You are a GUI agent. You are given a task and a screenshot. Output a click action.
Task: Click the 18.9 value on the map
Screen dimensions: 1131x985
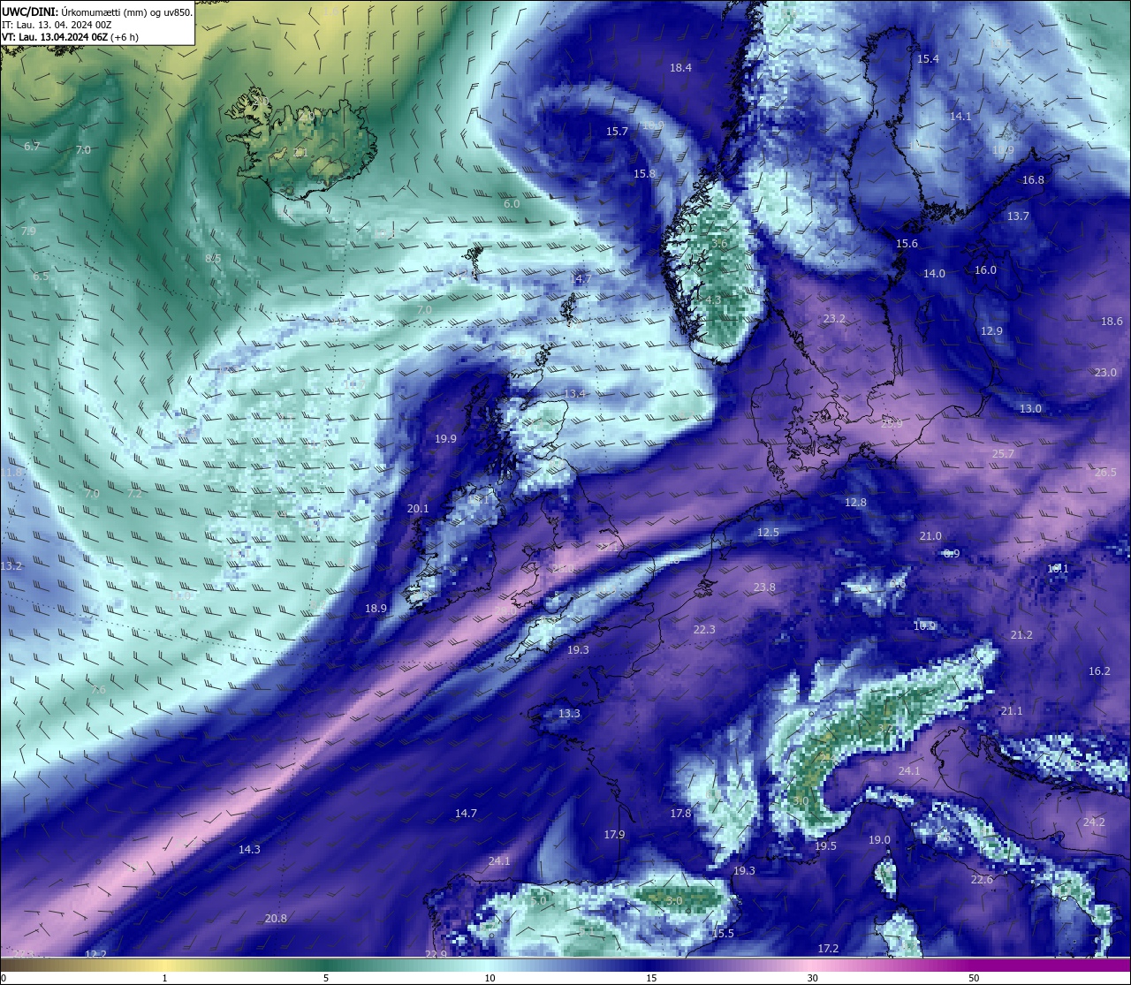click(376, 609)
